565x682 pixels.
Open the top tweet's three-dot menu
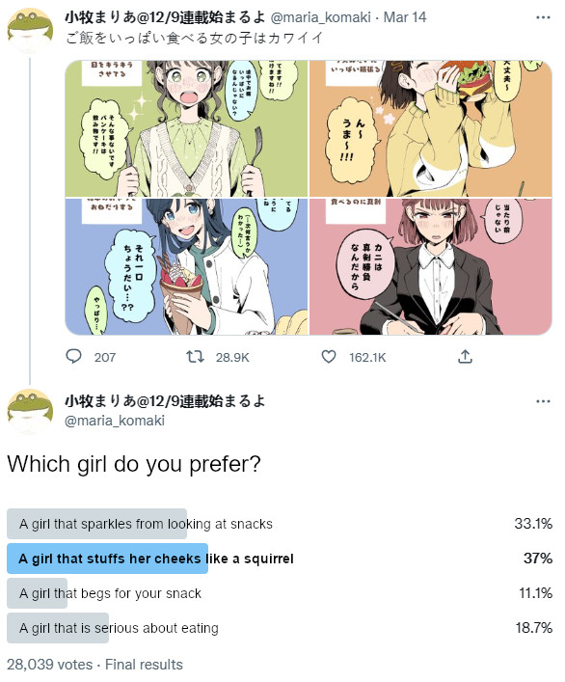click(543, 17)
